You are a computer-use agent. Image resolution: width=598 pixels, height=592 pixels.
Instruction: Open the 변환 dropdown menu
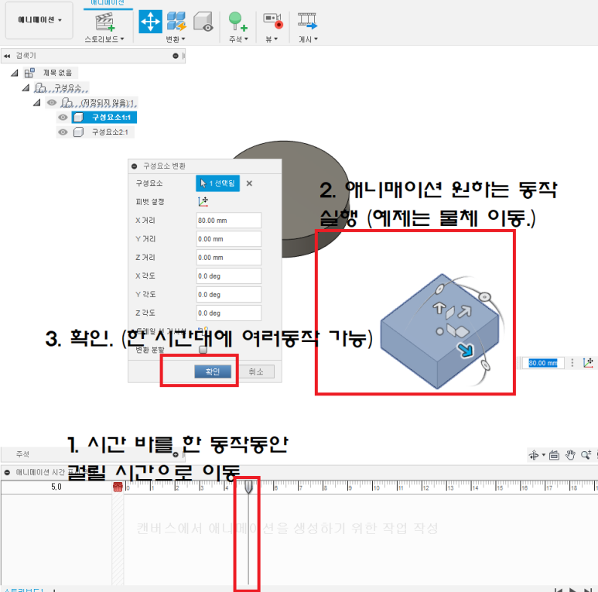(x=175, y=39)
